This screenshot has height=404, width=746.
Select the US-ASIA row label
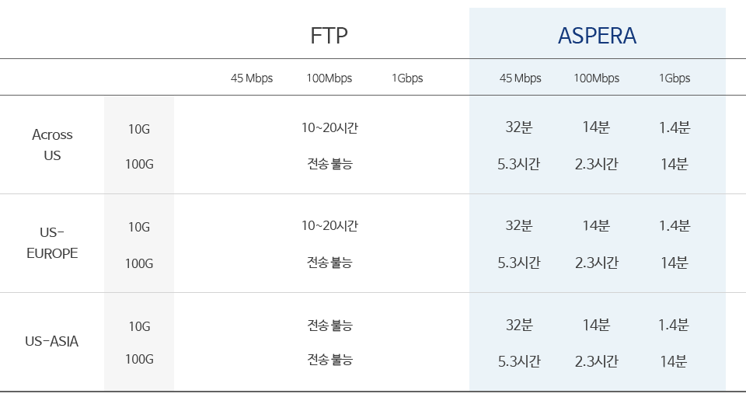click(52, 341)
